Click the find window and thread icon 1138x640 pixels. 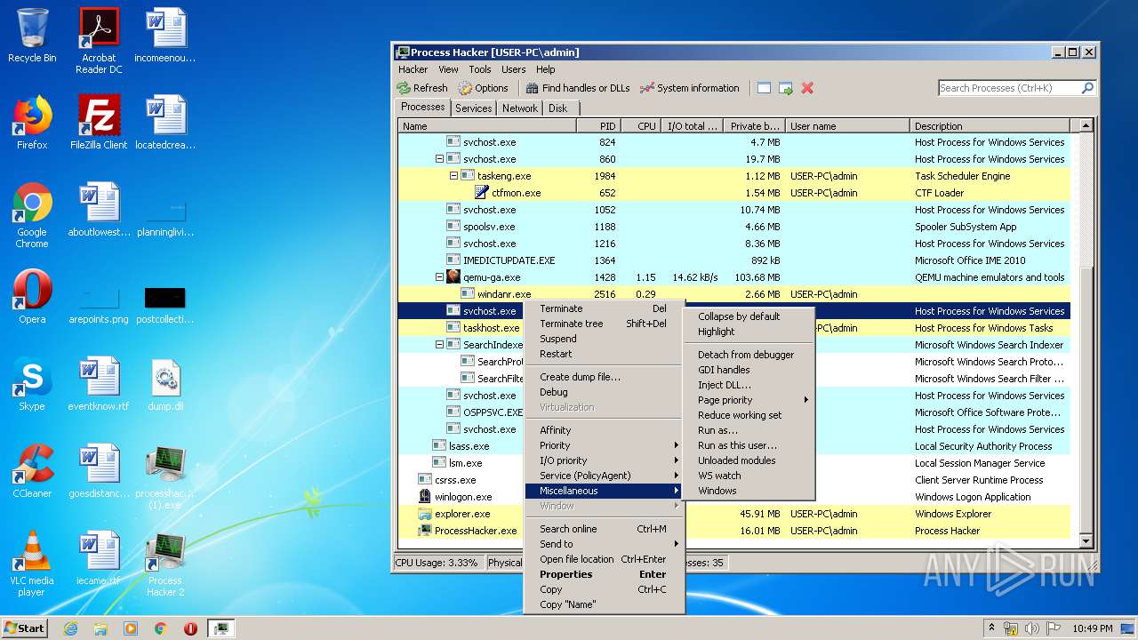pyautogui.click(x=785, y=88)
